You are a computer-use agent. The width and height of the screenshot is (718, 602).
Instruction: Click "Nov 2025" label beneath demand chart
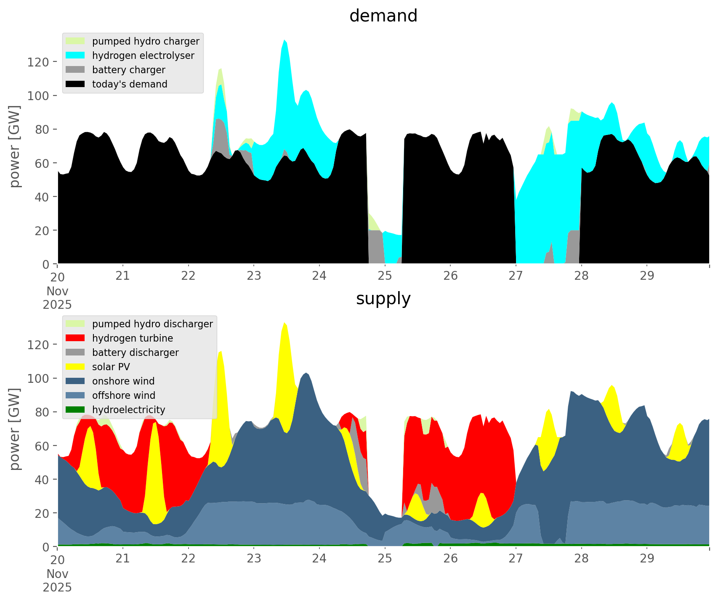(57, 297)
